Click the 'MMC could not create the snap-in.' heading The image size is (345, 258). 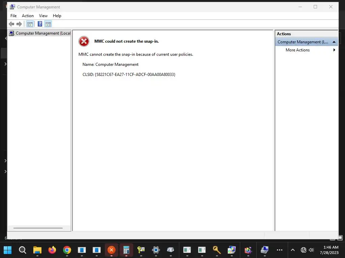pyautogui.click(x=127, y=41)
